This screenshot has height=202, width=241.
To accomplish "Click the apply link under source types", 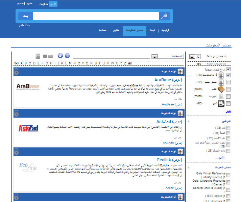I will tap(228, 111).
